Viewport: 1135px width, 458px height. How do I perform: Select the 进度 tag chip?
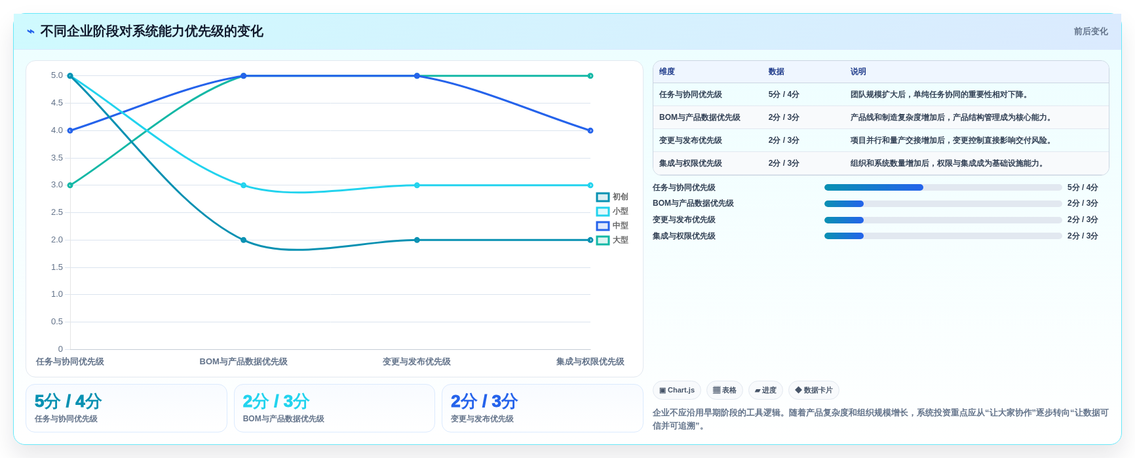(x=765, y=390)
